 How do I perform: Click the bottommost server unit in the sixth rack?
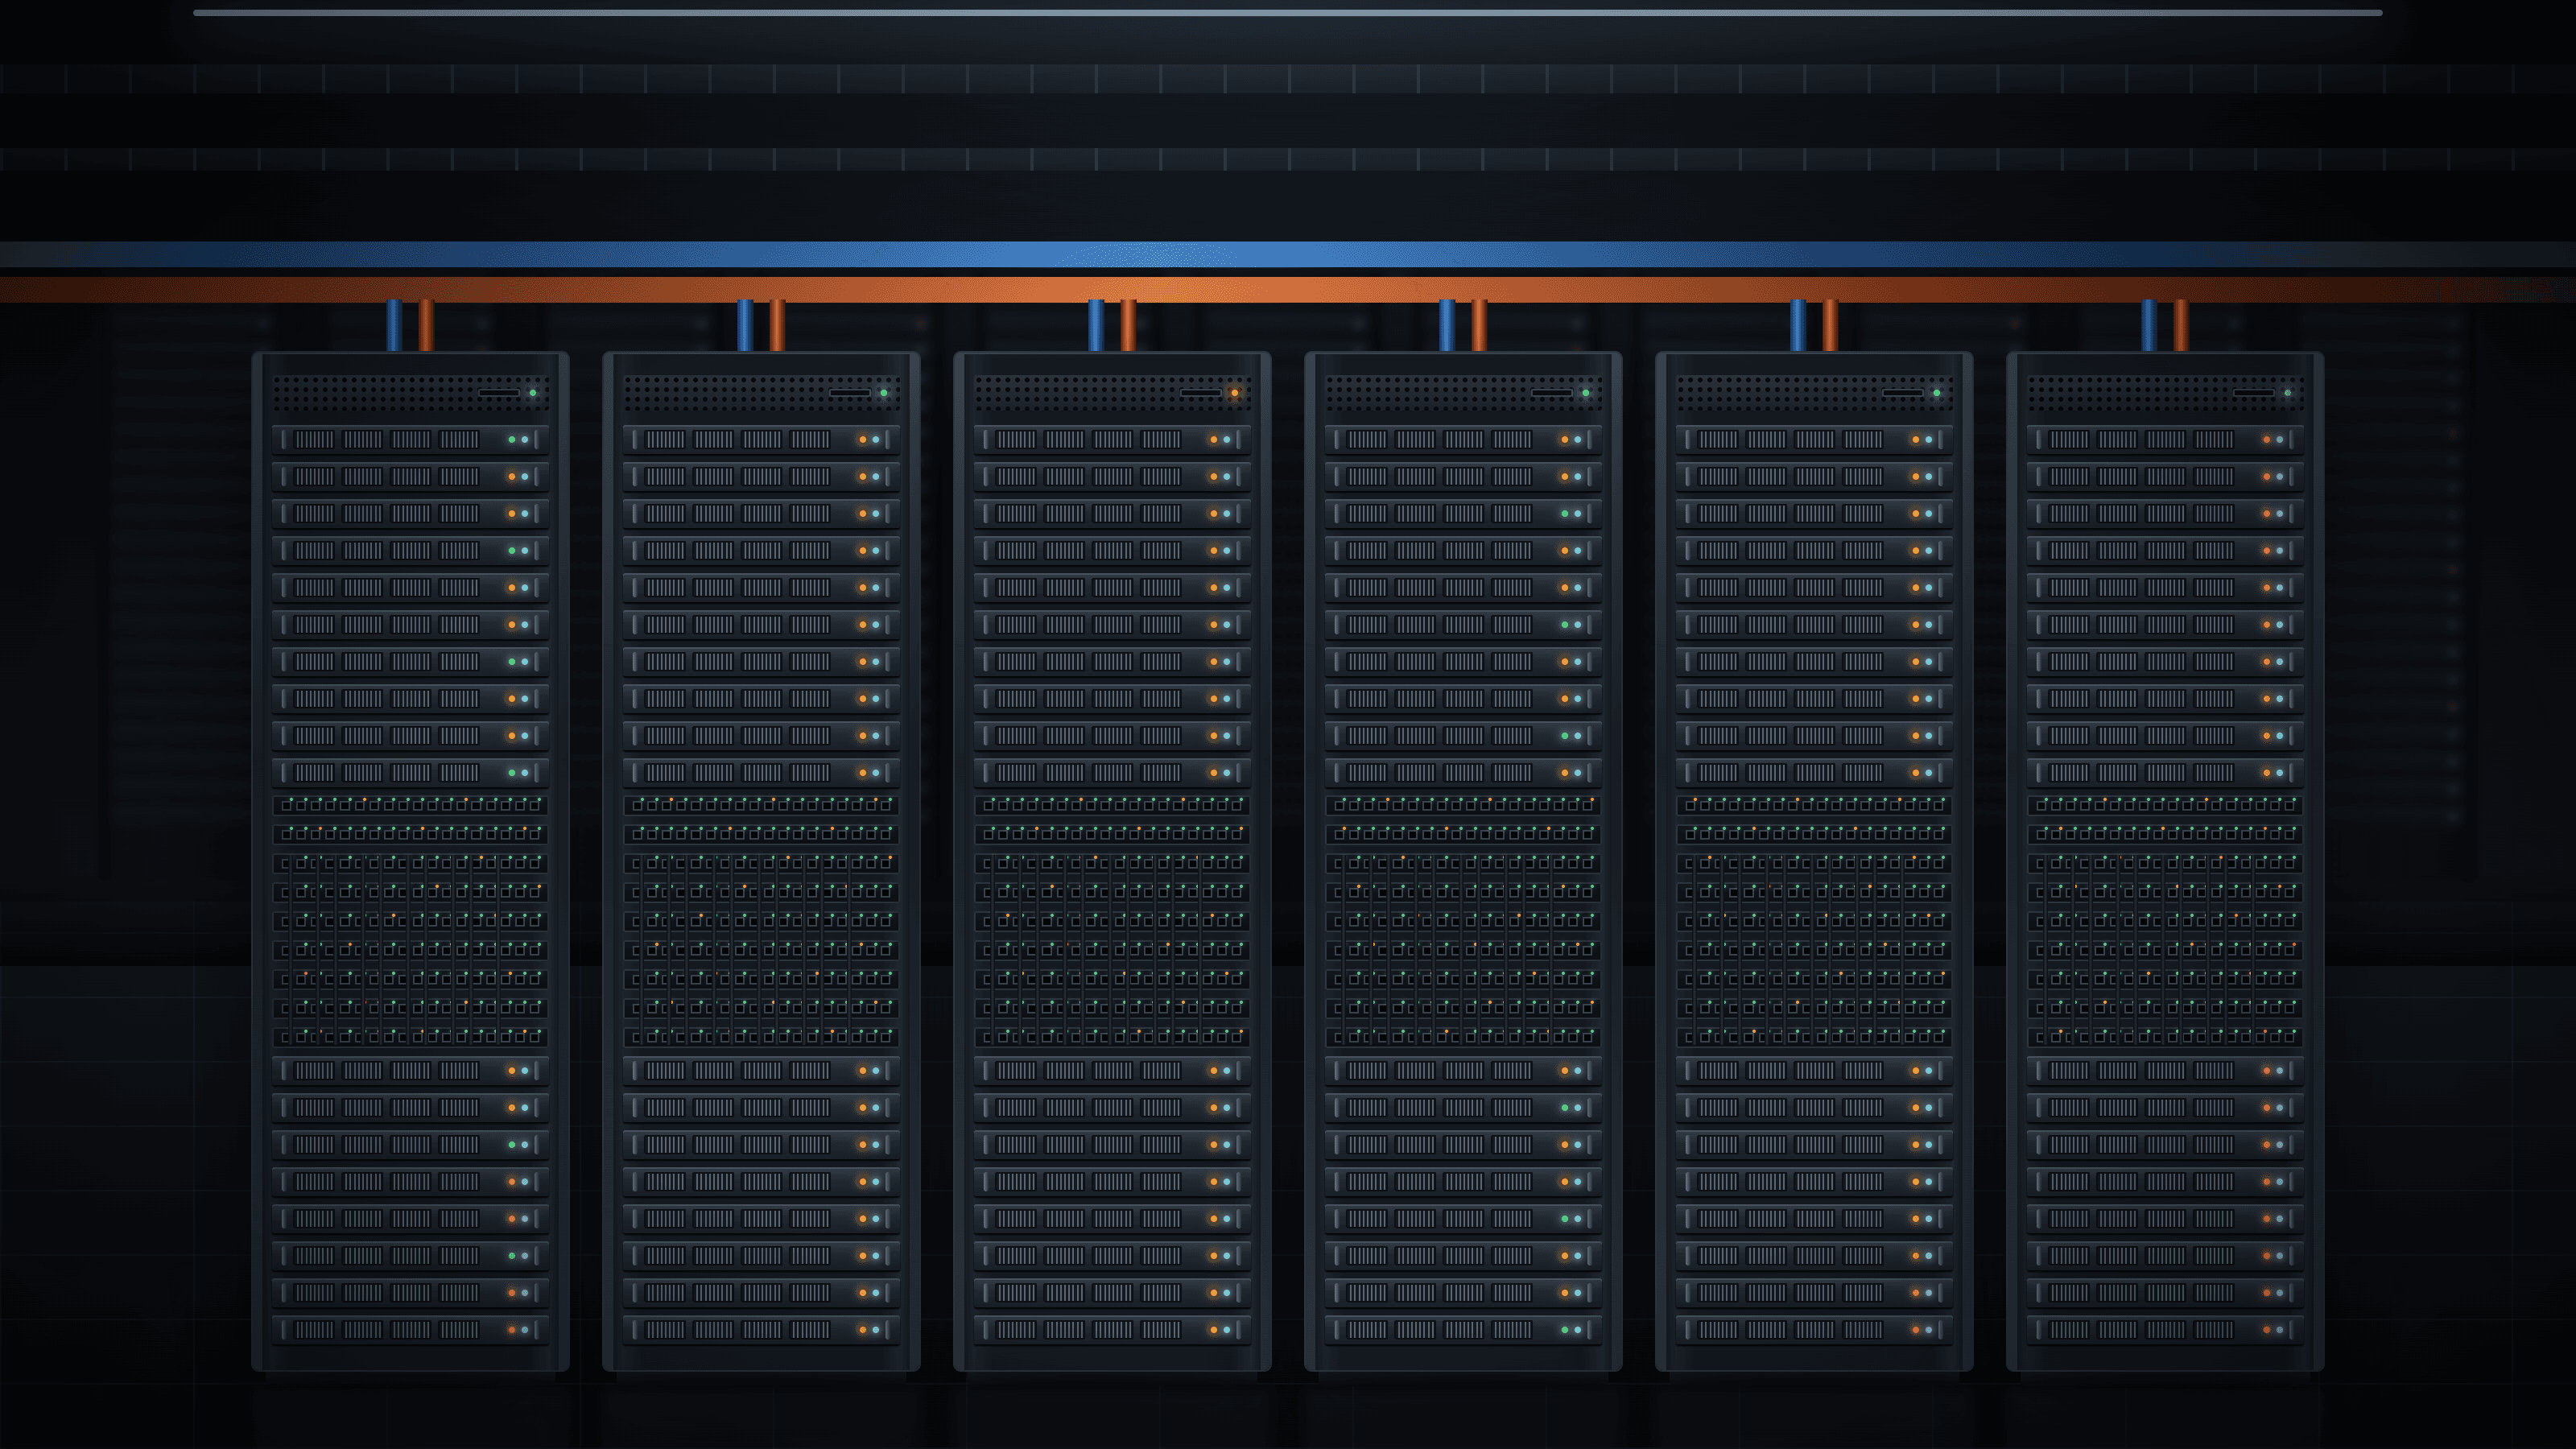(2166, 1330)
